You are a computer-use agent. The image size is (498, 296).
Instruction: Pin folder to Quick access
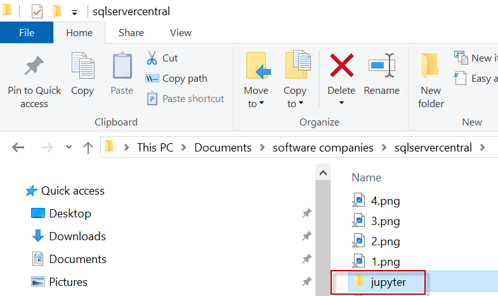click(x=34, y=79)
